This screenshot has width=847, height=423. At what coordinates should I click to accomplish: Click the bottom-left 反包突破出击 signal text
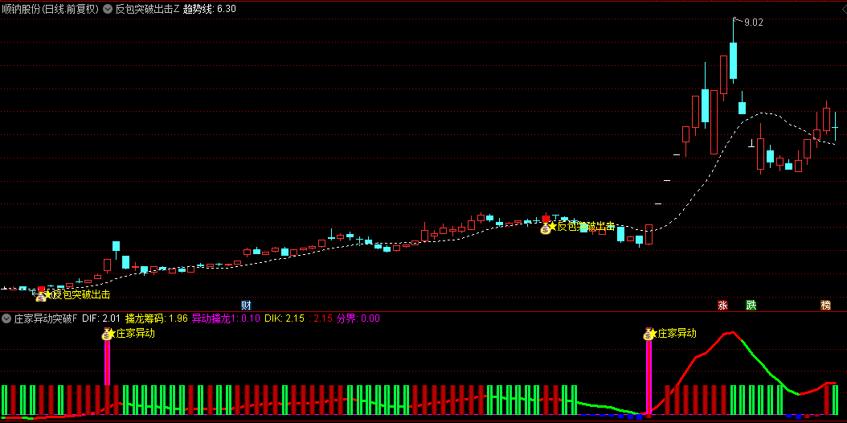pyautogui.click(x=81, y=295)
